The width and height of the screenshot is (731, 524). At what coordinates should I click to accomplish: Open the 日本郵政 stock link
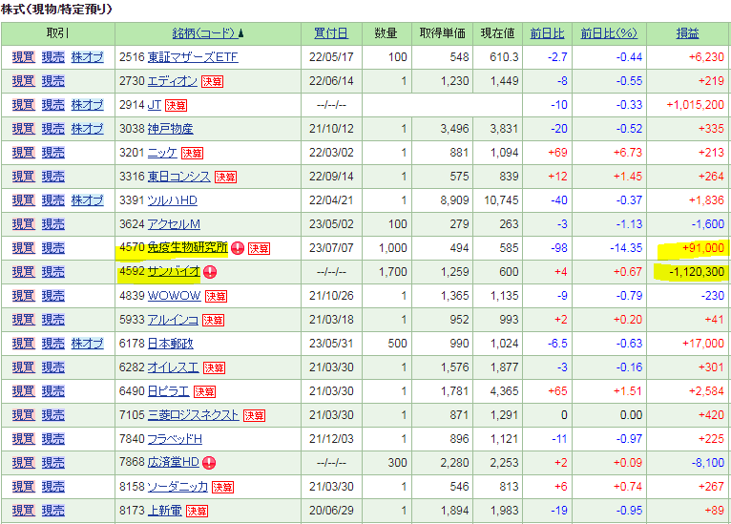pos(170,344)
